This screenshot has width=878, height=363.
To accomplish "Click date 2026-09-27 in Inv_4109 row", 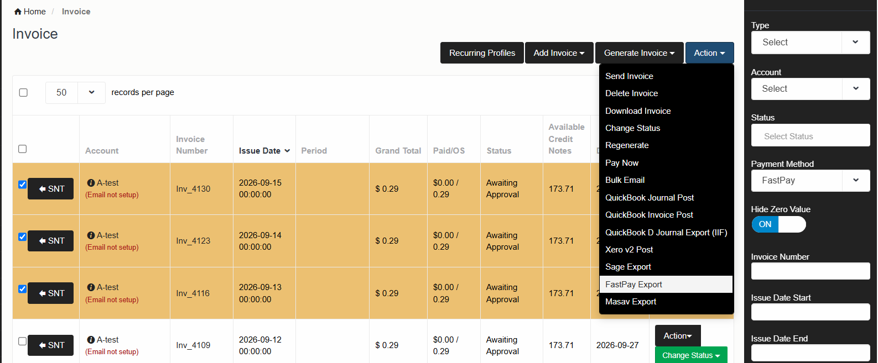I will coord(617,345).
